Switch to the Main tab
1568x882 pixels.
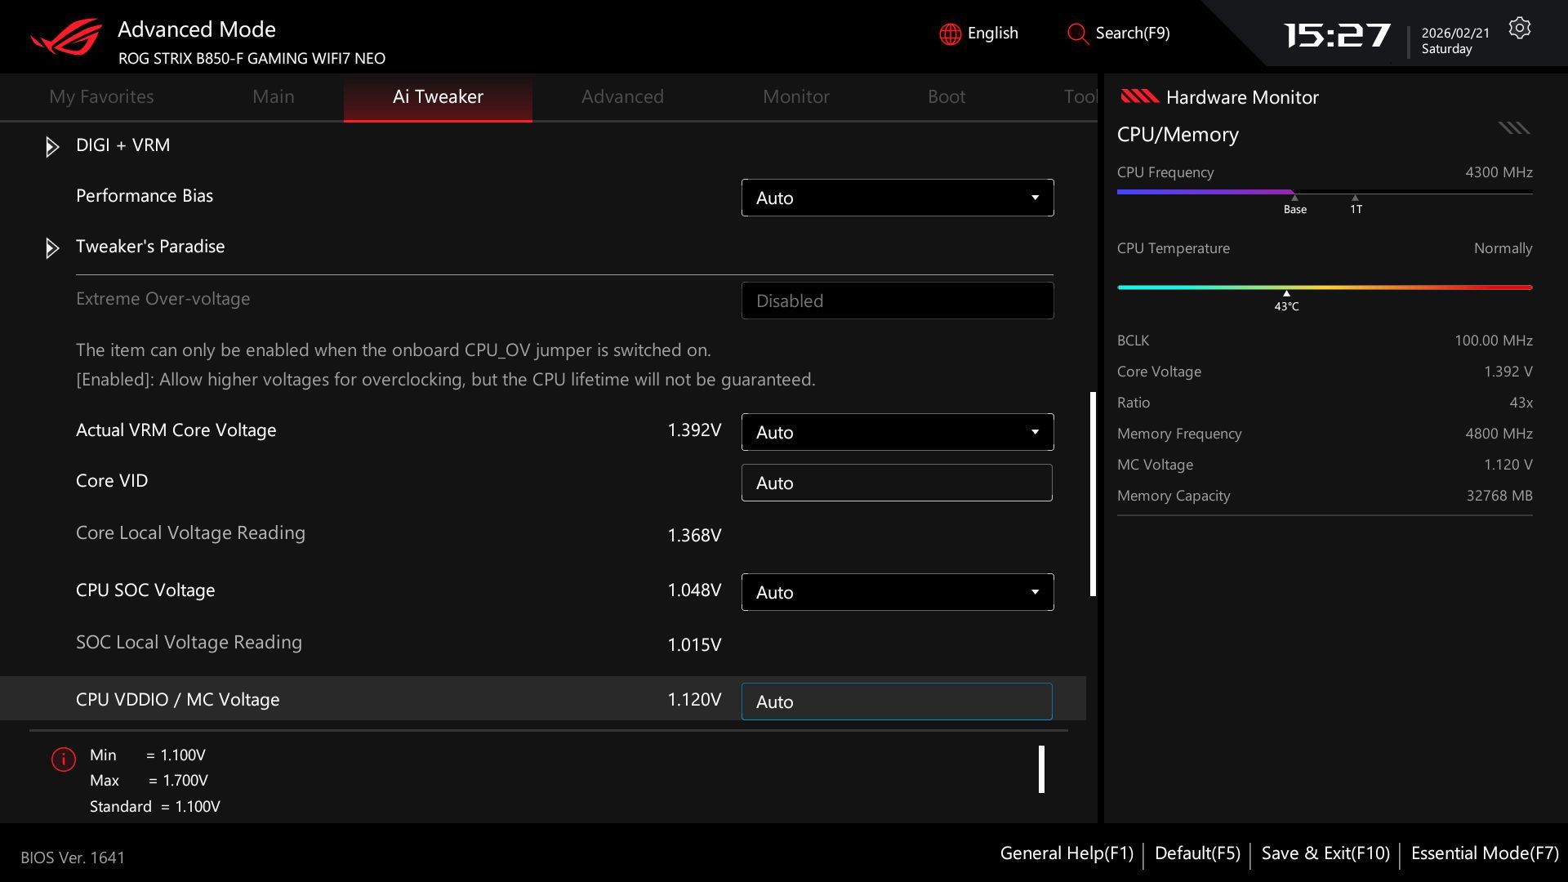273,96
